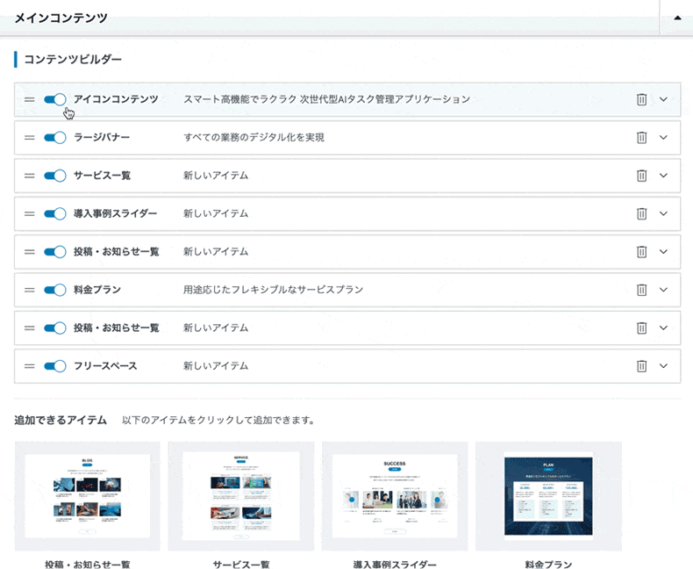Add 料金プラン item from thumbnail list
Image resolution: width=693 pixels, height=569 pixels.
point(548,496)
